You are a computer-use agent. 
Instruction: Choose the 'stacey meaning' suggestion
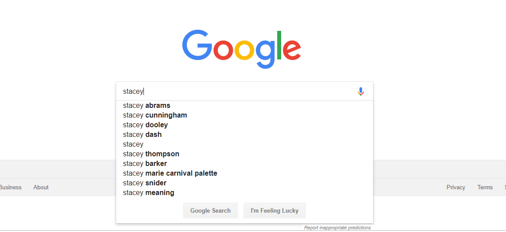click(244, 193)
